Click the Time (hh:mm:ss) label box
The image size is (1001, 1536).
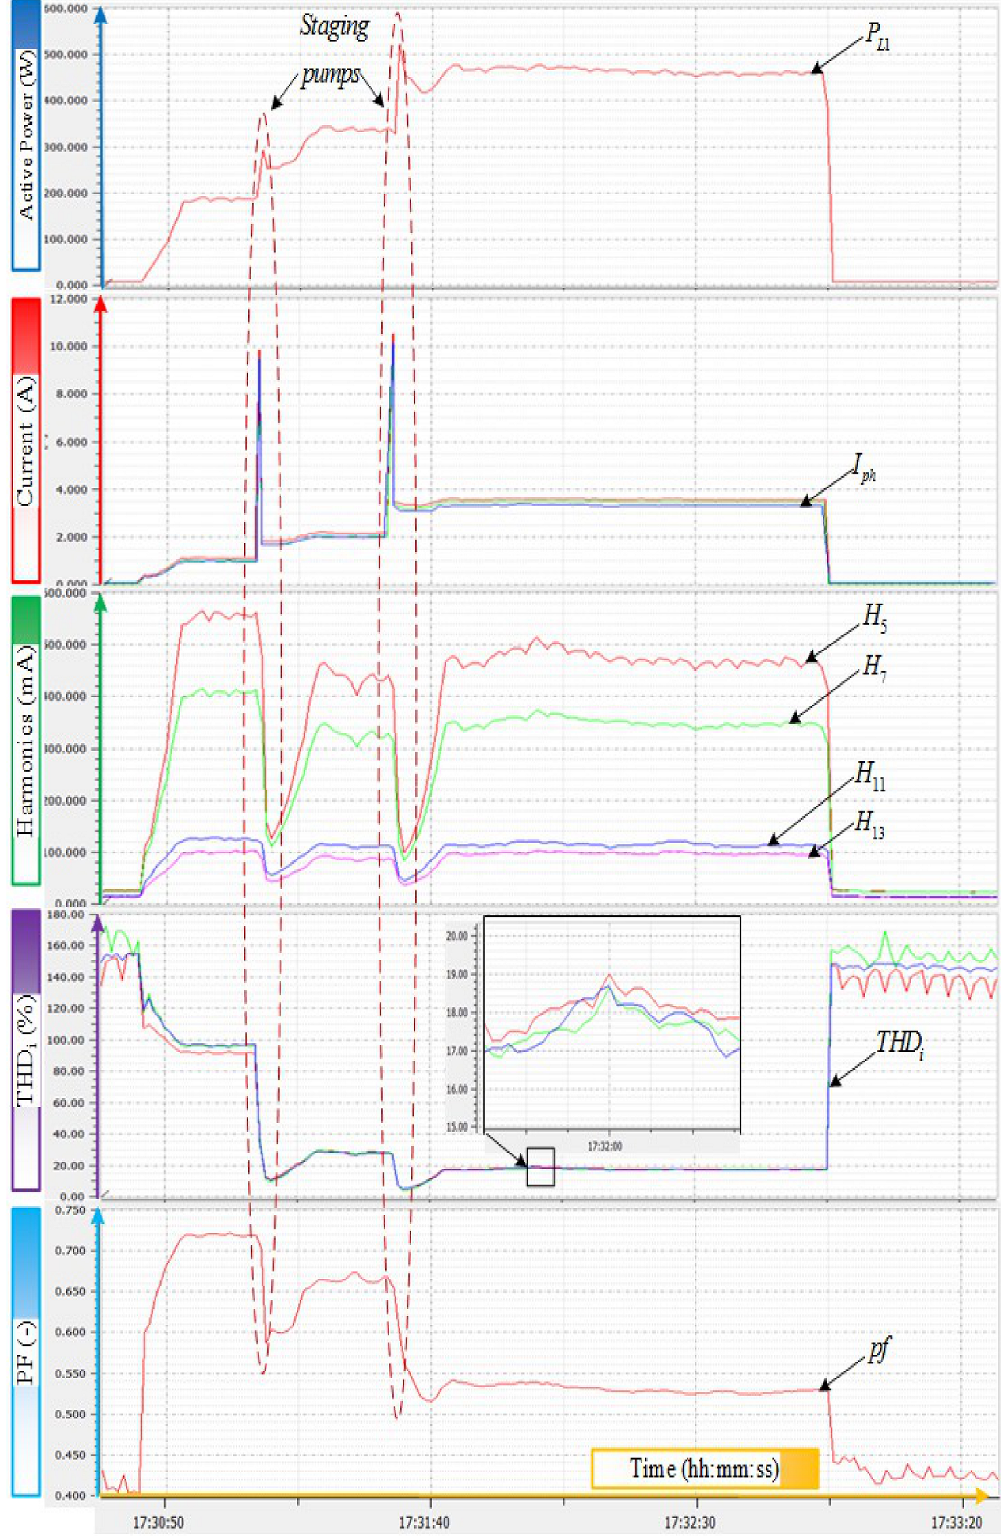(x=705, y=1469)
